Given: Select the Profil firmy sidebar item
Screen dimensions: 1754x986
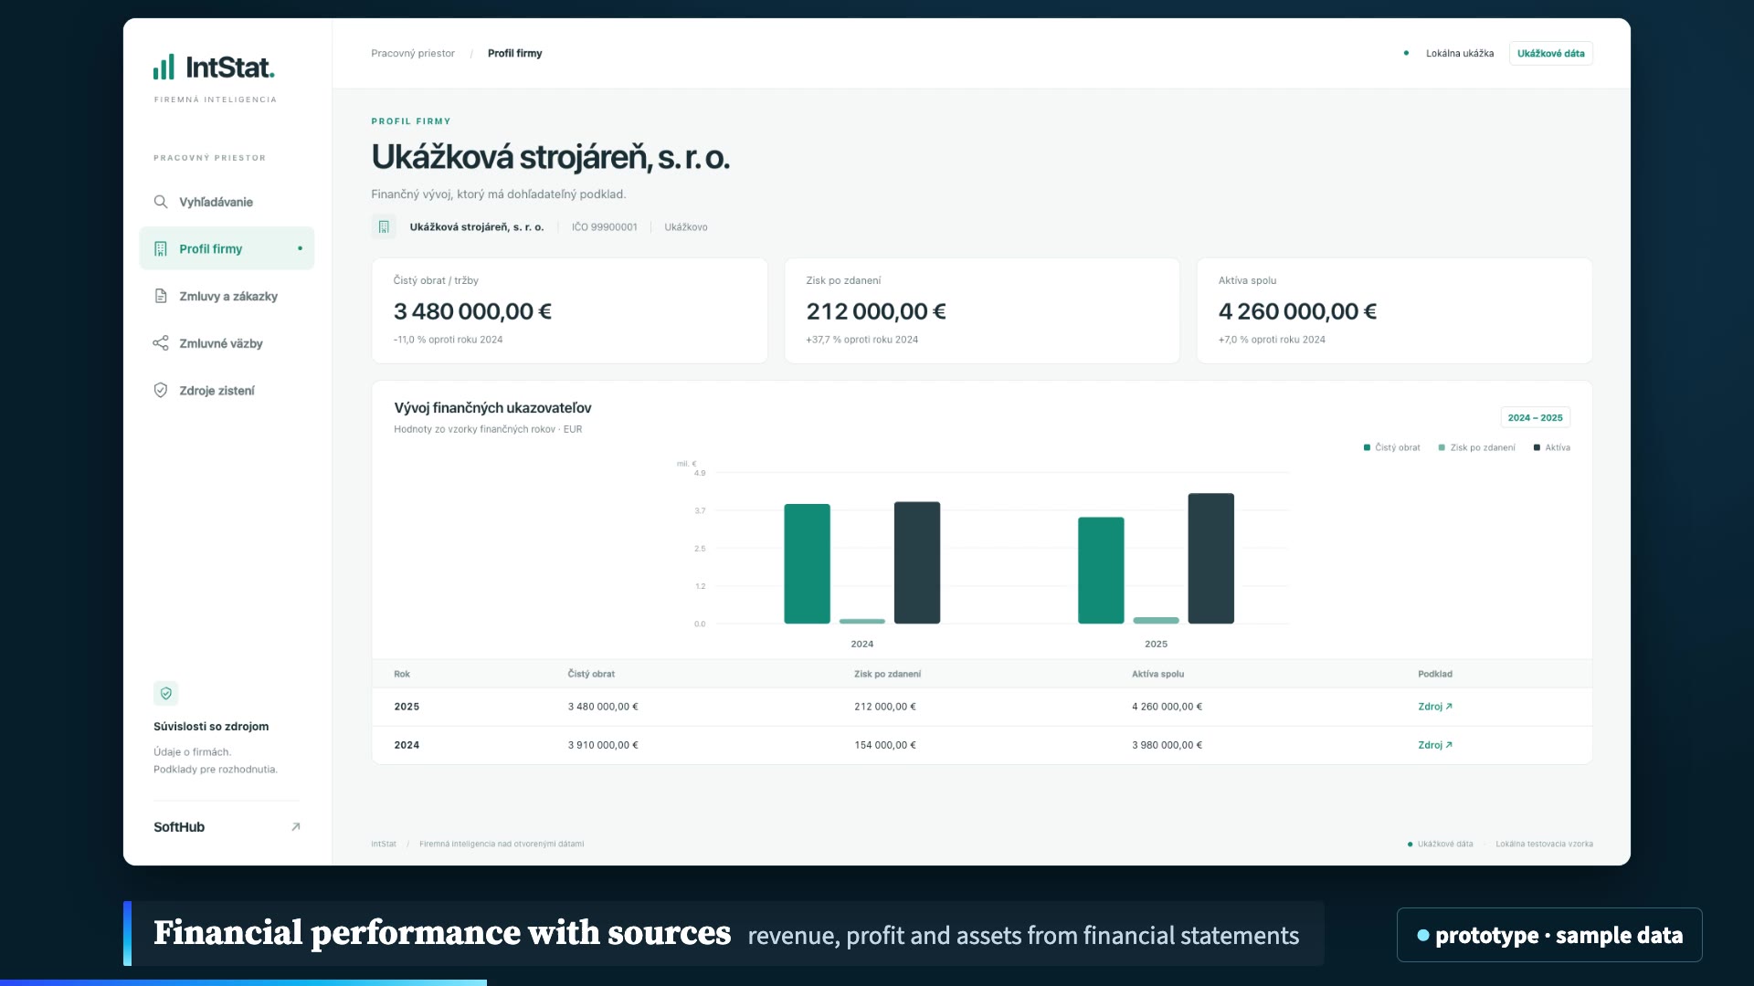Looking at the screenshot, I should pyautogui.click(x=227, y=248).
